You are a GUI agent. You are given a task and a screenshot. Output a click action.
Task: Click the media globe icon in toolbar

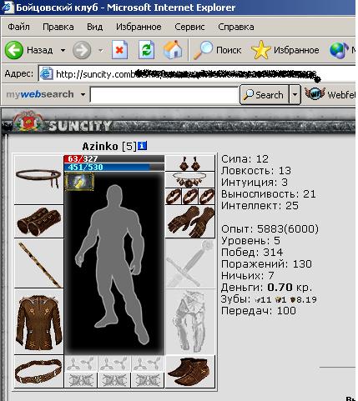click(x=339, y=50)
